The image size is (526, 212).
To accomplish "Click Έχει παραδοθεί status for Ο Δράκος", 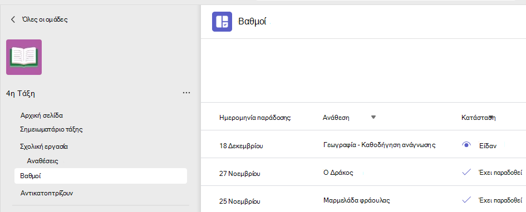I will pyautogui.click(x=501, y=173).
